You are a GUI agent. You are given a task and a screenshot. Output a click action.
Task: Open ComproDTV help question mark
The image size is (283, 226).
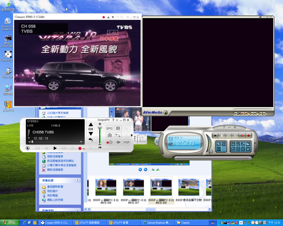(113, 120)
